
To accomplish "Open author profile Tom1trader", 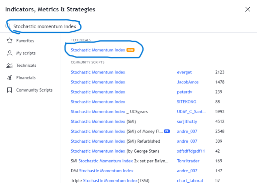I will pos(188,161).
